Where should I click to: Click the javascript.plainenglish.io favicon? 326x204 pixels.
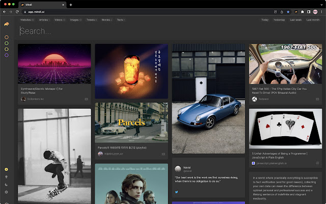tap(254, 163)
